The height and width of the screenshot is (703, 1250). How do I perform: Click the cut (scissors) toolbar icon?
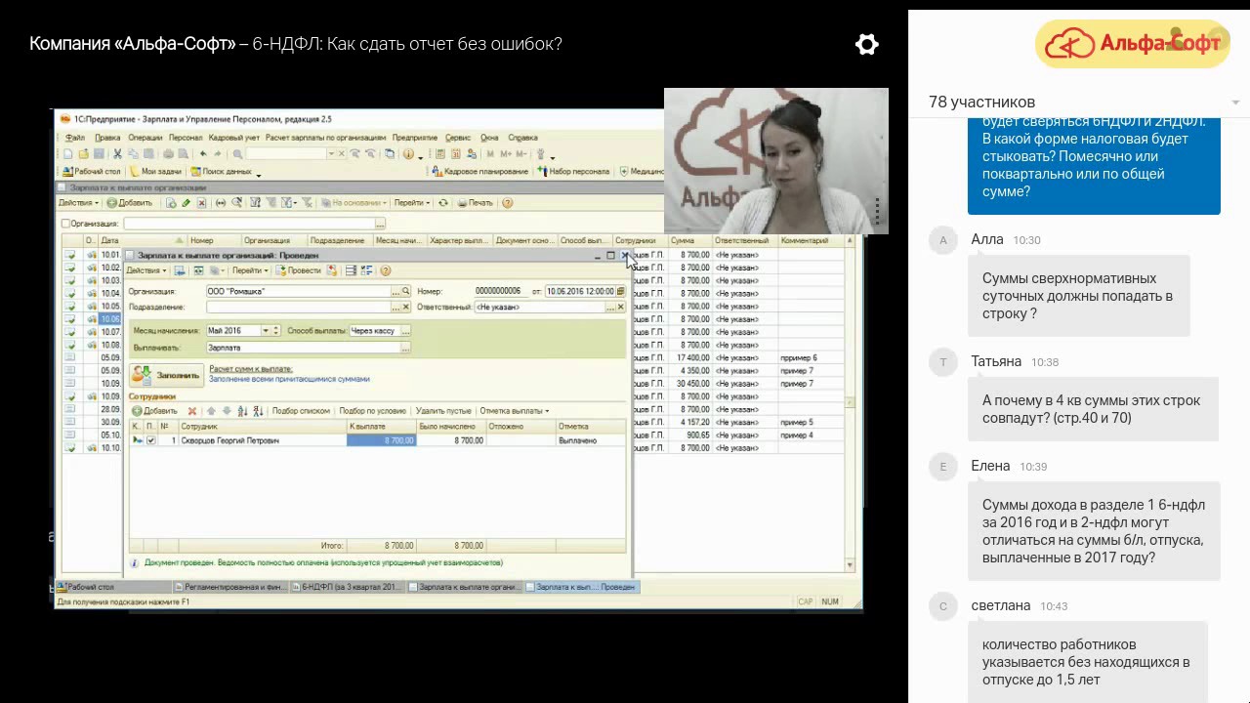(x=117, y=154)
